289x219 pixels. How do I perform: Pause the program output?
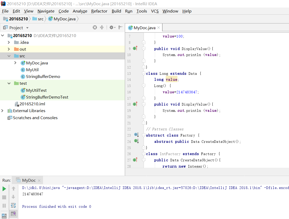click(4, 205)
